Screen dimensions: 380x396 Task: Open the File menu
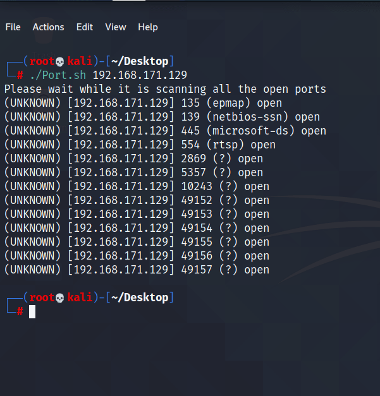coord(13,27)
